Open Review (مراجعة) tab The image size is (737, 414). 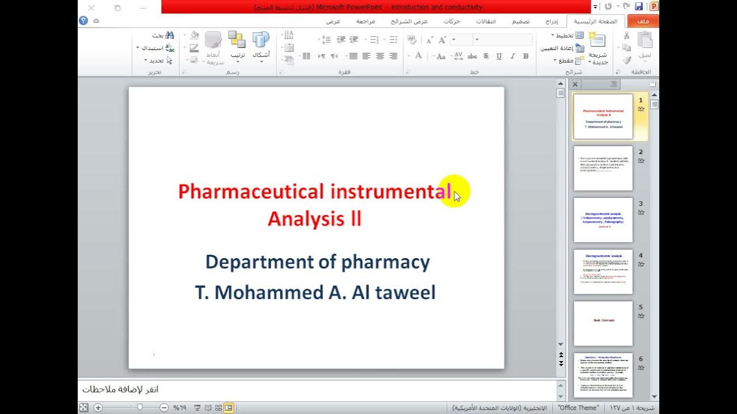(366, 21)
